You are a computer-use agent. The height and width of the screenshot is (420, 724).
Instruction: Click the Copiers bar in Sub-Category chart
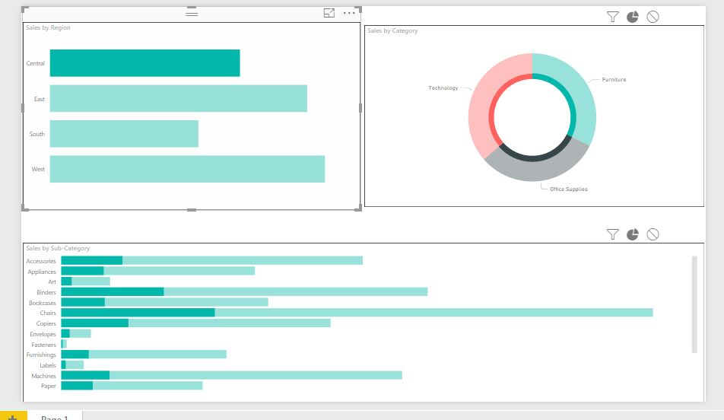[195, 323]
